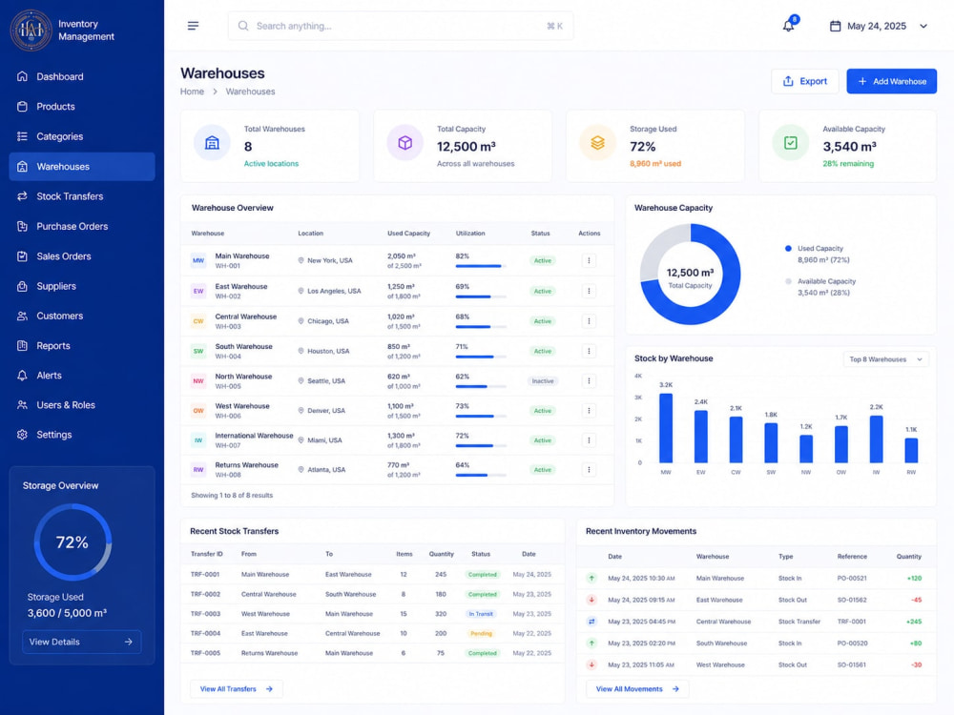Click the location pin beside New York, USA
954x715 pixels.
[x=301, y=260]
